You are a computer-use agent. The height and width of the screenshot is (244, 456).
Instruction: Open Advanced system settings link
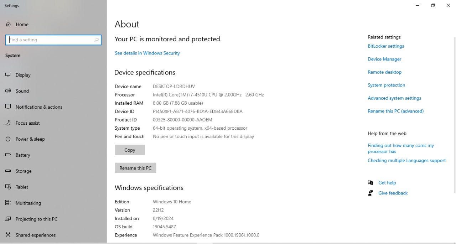394,98
